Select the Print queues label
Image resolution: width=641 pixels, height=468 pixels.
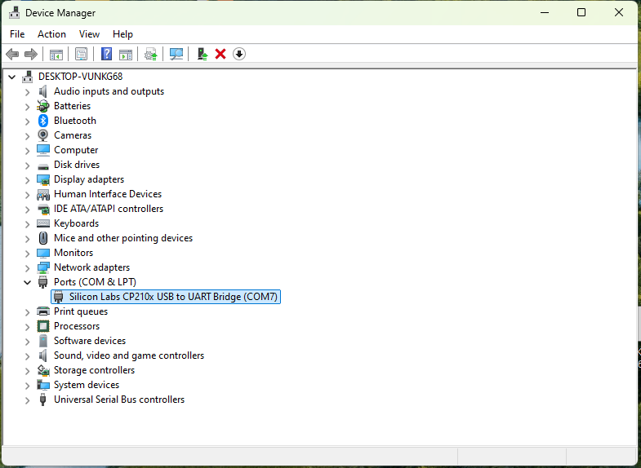[x=81, y=311]
